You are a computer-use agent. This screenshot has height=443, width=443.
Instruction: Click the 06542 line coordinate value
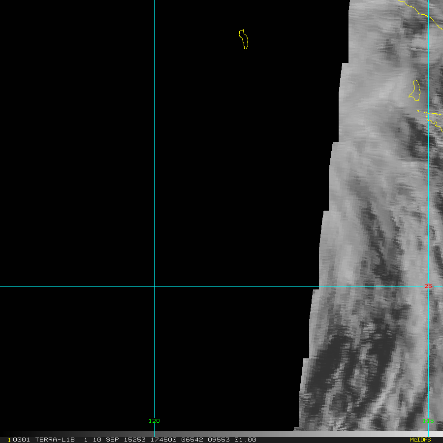[x=192, y=440]
